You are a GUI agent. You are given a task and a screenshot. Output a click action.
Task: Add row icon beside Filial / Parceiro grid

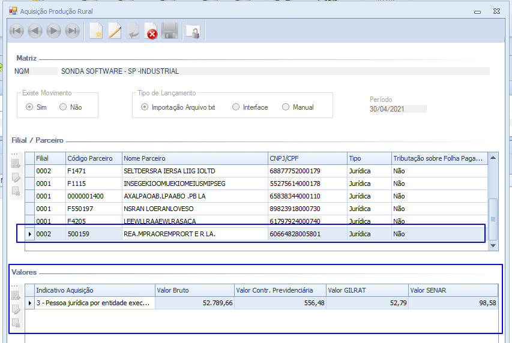coord(16,164)
